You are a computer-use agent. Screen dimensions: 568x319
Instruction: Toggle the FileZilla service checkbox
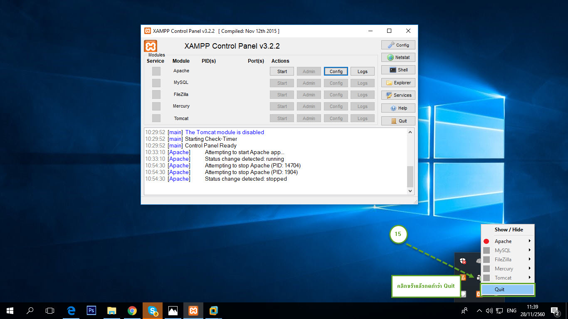pos(156,94)
